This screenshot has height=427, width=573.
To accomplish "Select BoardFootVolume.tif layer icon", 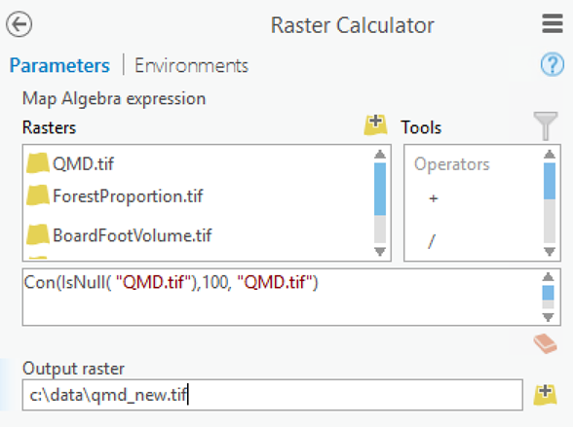I will pyautogui.click(x=38, y=234).
